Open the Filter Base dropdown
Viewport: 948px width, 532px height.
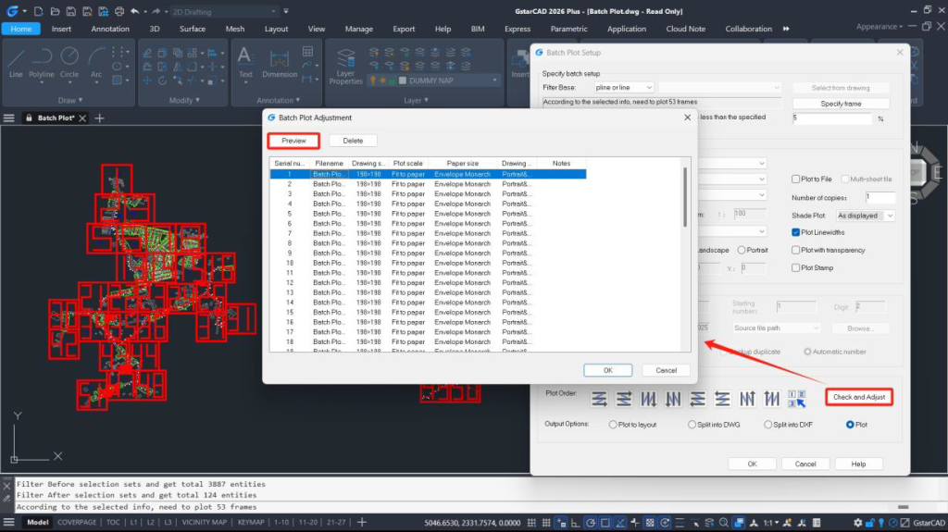pos(623,87)
